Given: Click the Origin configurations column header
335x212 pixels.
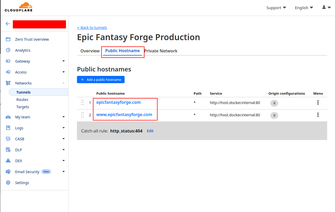Looking at the screenshot, I should (x=287, y=93).
